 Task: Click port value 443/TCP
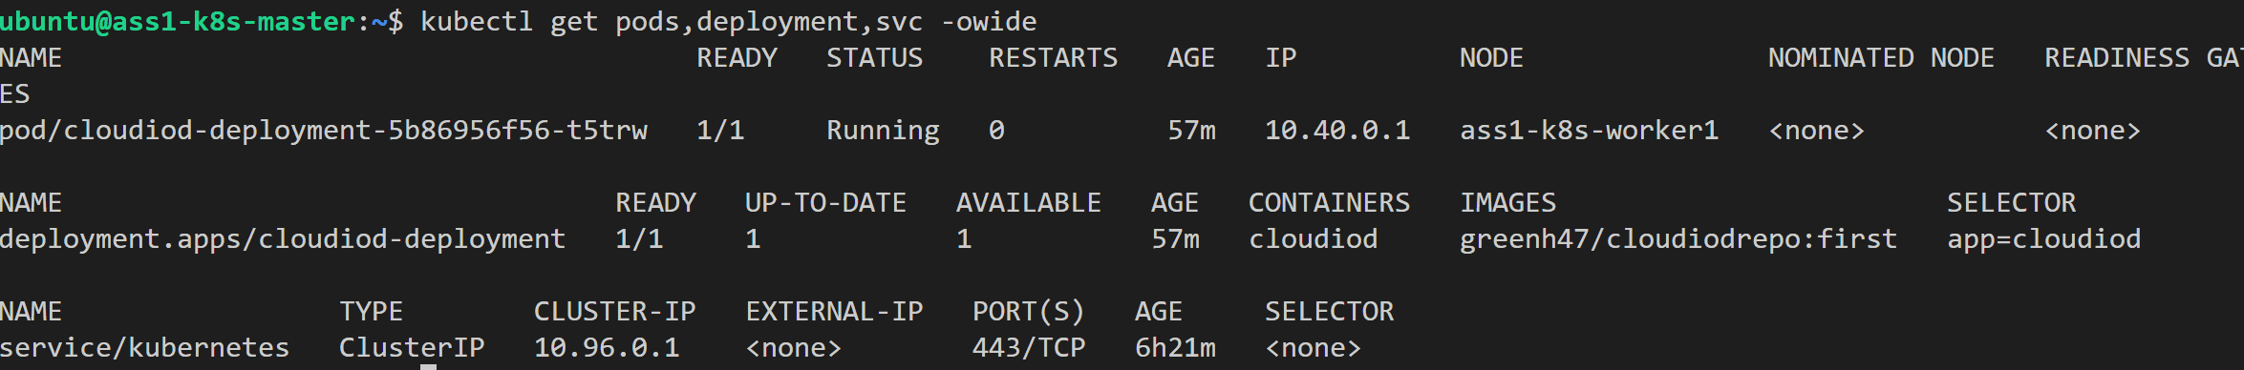click(x=1029, y=348)
